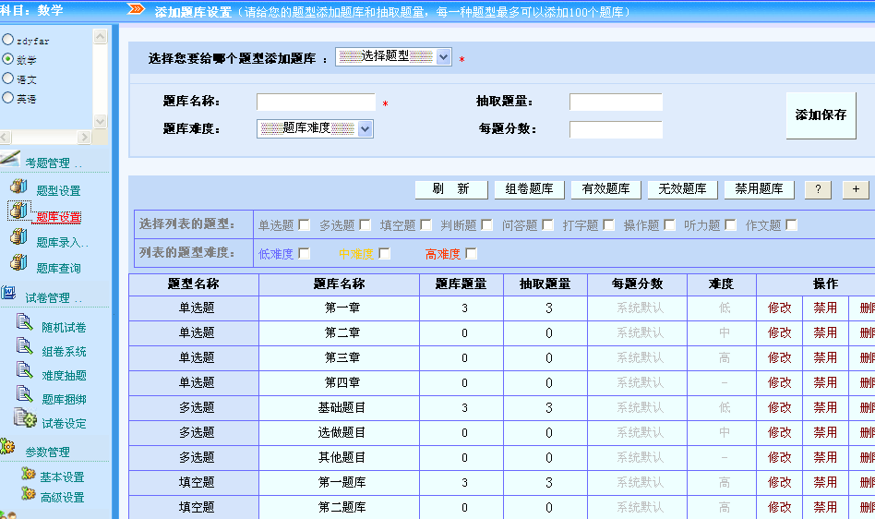Select the 语文 subject radio button
The width and height of the screenshot is (875, 519).
(8, 79)
